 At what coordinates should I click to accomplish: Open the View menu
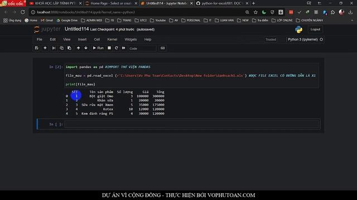(x=67, y=39)
